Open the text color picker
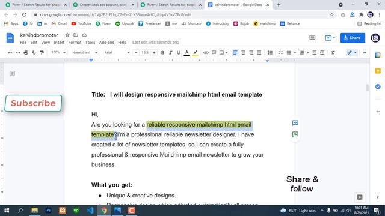The width and height of the screenshot is (385, 216). [186, 53]
